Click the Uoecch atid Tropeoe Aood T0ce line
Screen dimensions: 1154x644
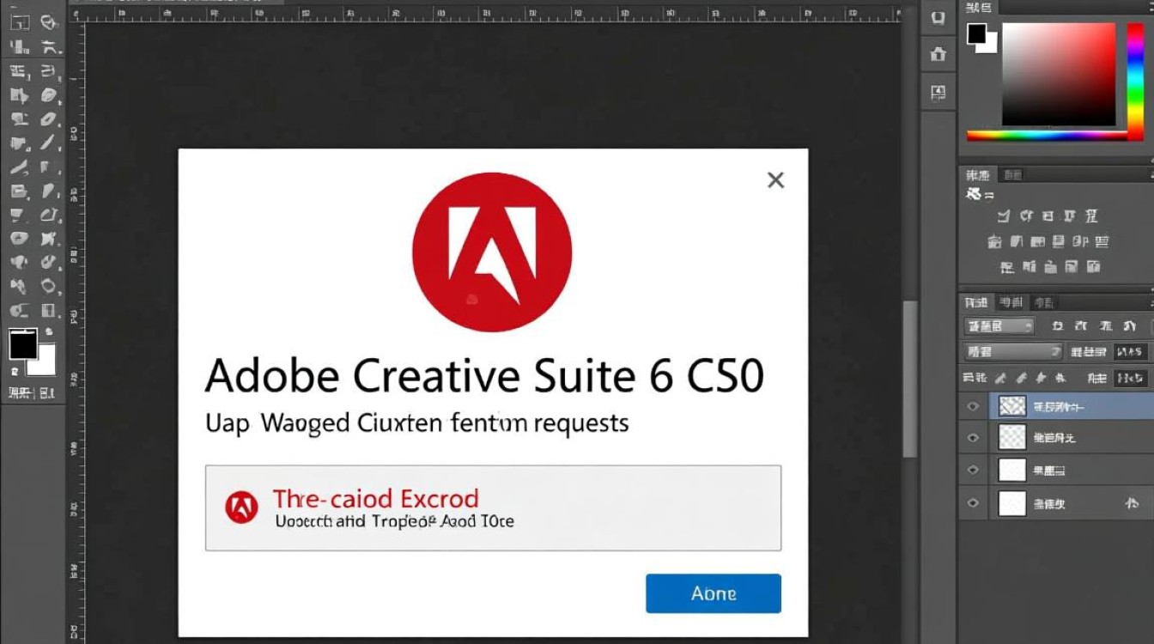[394, 520]
